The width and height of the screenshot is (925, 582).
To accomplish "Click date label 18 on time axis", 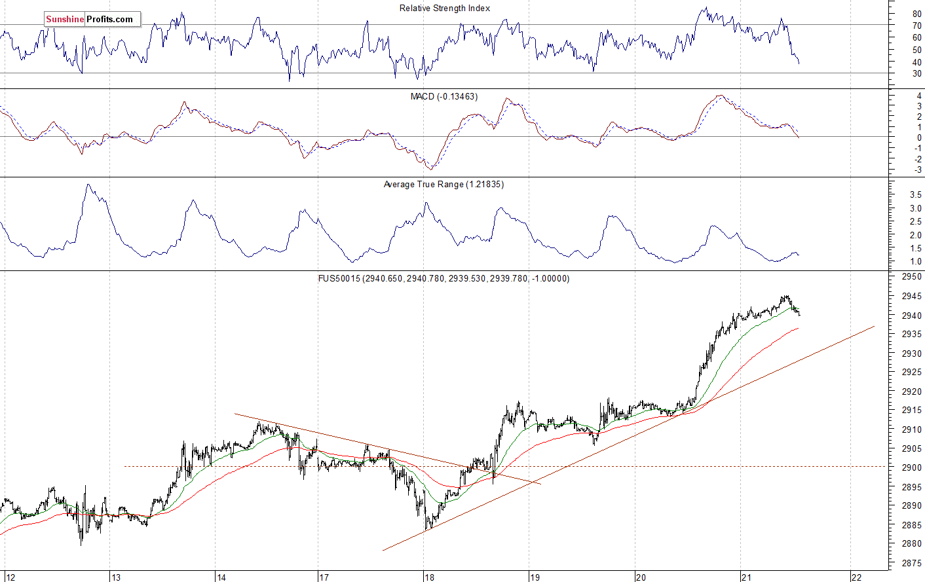I will (x=429, y=577).
